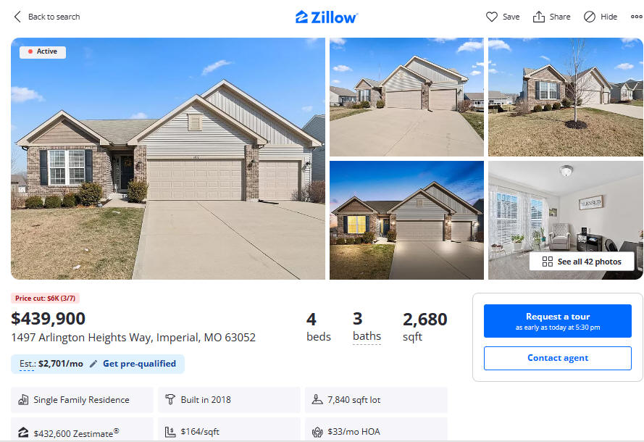Click the HOA hands icon
644x442 pixels.
[x=317, y=432]
